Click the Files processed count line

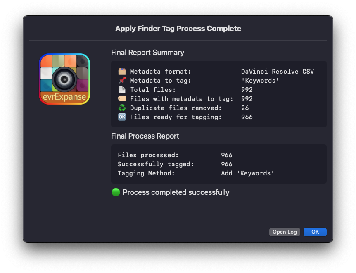pyautogui.click(x=175, y=155)
